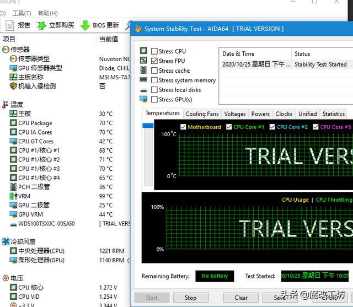353x307 pixels.
Task: Open the Tools (工具) menu
Action: (x=22, y=13)
